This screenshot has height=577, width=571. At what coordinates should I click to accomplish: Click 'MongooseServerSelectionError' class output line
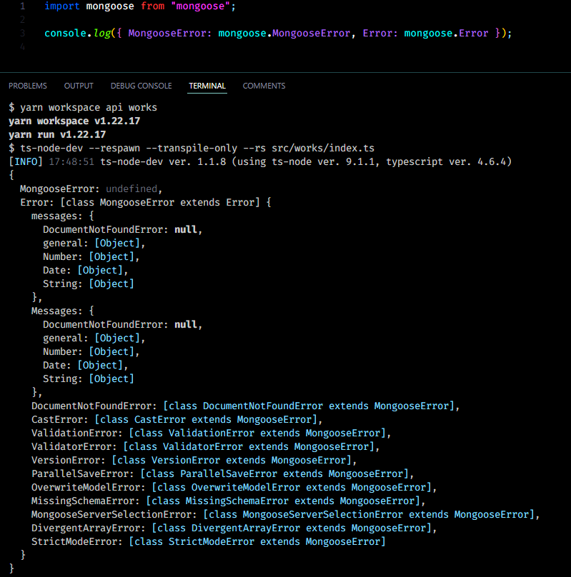(285, 514)
